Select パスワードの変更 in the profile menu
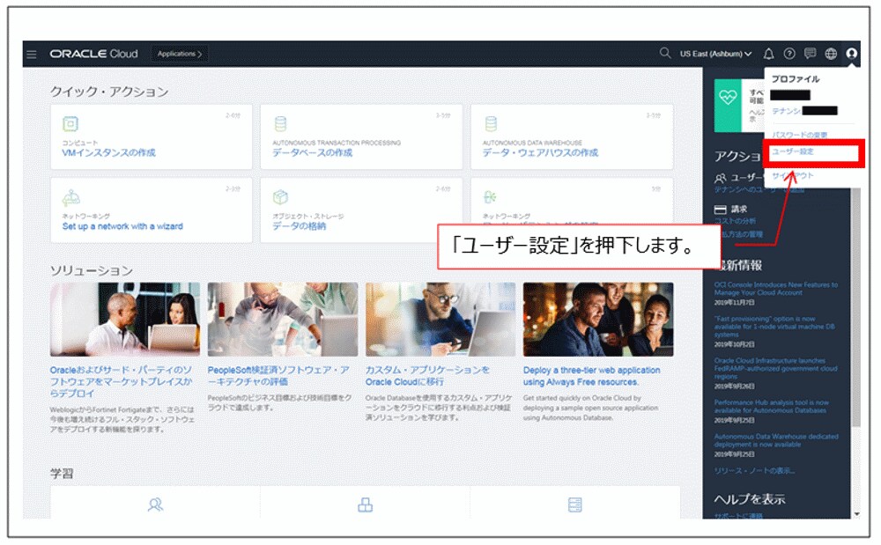 coord(800,135)
